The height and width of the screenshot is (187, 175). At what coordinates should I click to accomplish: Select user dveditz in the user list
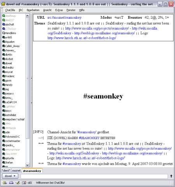[9, 67]
